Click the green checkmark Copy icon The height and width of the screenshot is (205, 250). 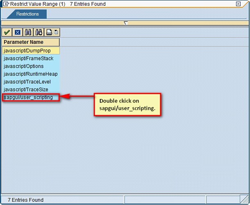(7, 32)
